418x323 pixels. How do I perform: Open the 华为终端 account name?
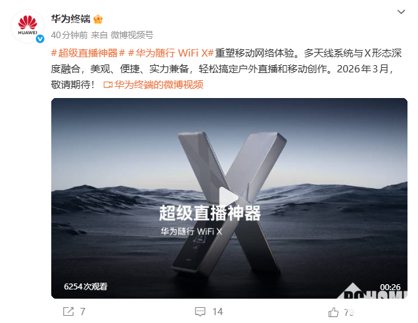click(x=70, y=19)
